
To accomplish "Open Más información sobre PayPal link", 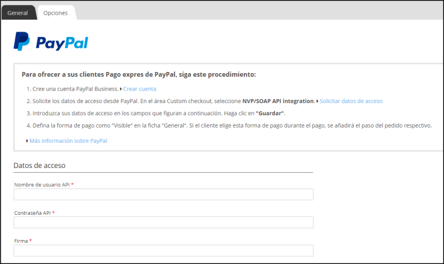I will [x=68, y=141].
